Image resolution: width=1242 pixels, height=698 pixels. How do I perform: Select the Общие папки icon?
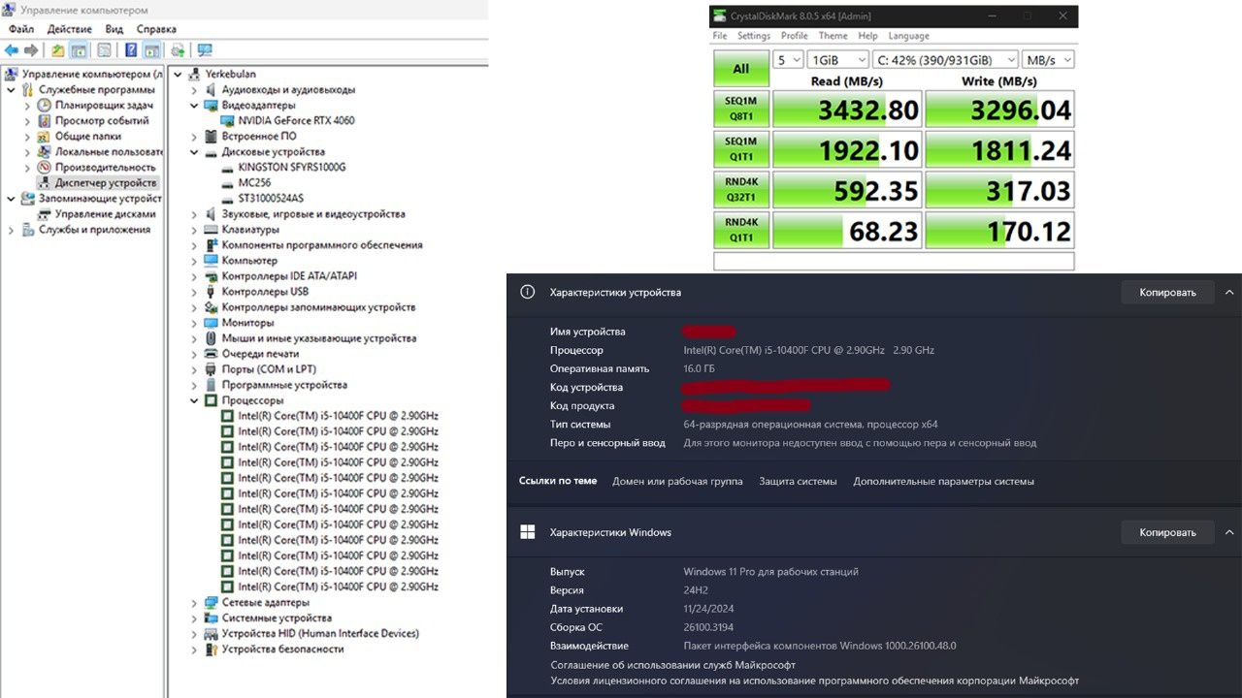point(45,136)
